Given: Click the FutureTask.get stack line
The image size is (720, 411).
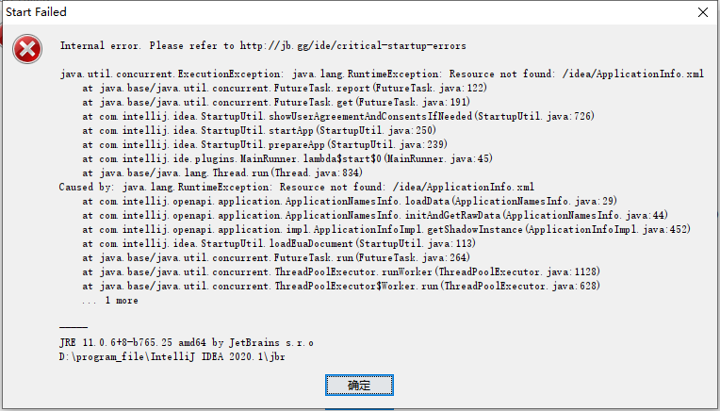Looking at the screenshot, I should (x=276, y=103).
